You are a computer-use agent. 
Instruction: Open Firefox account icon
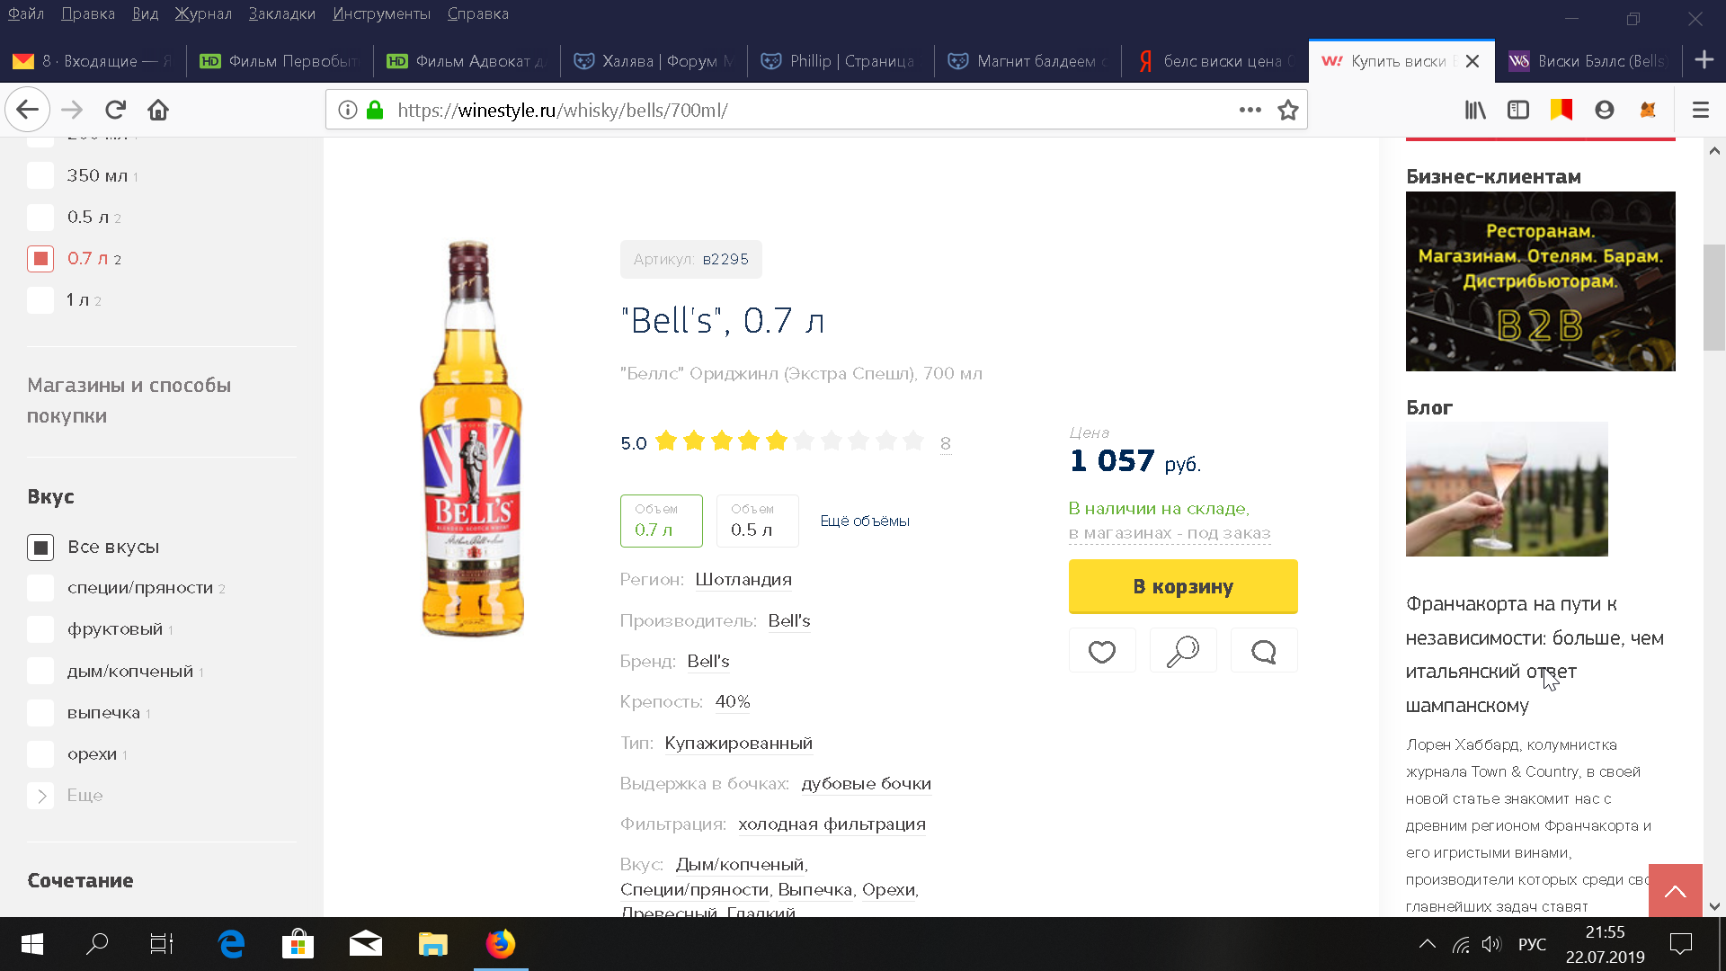[x=1605, y=110]
